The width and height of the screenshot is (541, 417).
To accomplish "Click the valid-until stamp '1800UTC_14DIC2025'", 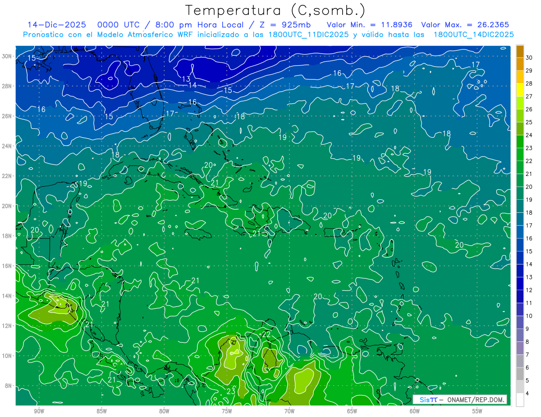I will tap(473, 35).
